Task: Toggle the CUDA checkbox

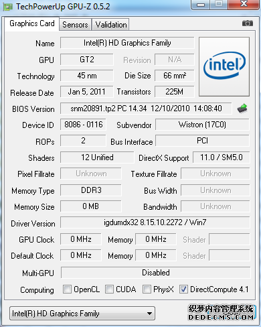Action: coord(109,289)
